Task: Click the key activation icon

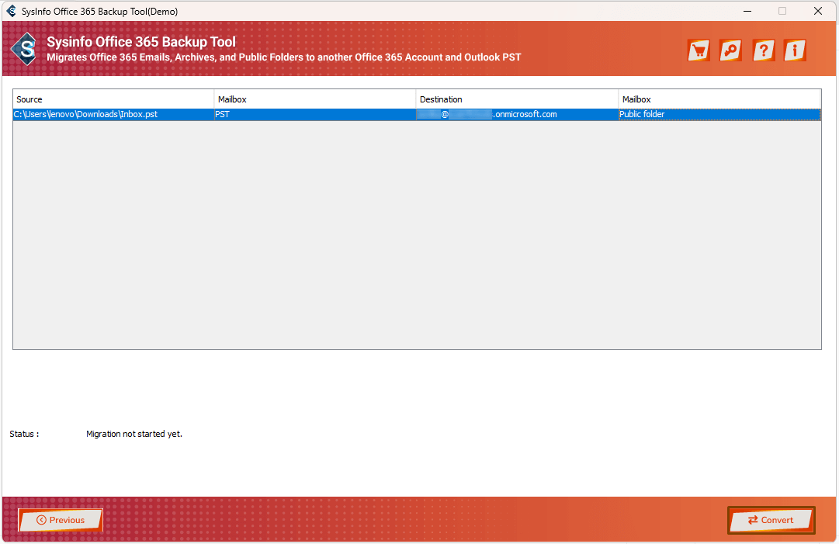Action: pos(730,50)
